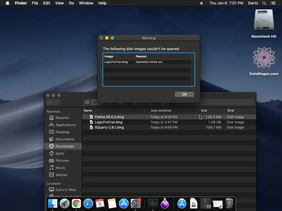This screenshot has height=211, width=282.
Task: Open Notification Center list icon
Action: tap(273, 3)
